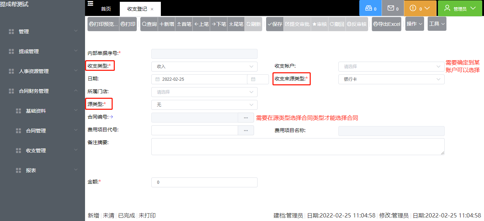
Task: Click the 已完成 status text
Action: pos(126,215)
